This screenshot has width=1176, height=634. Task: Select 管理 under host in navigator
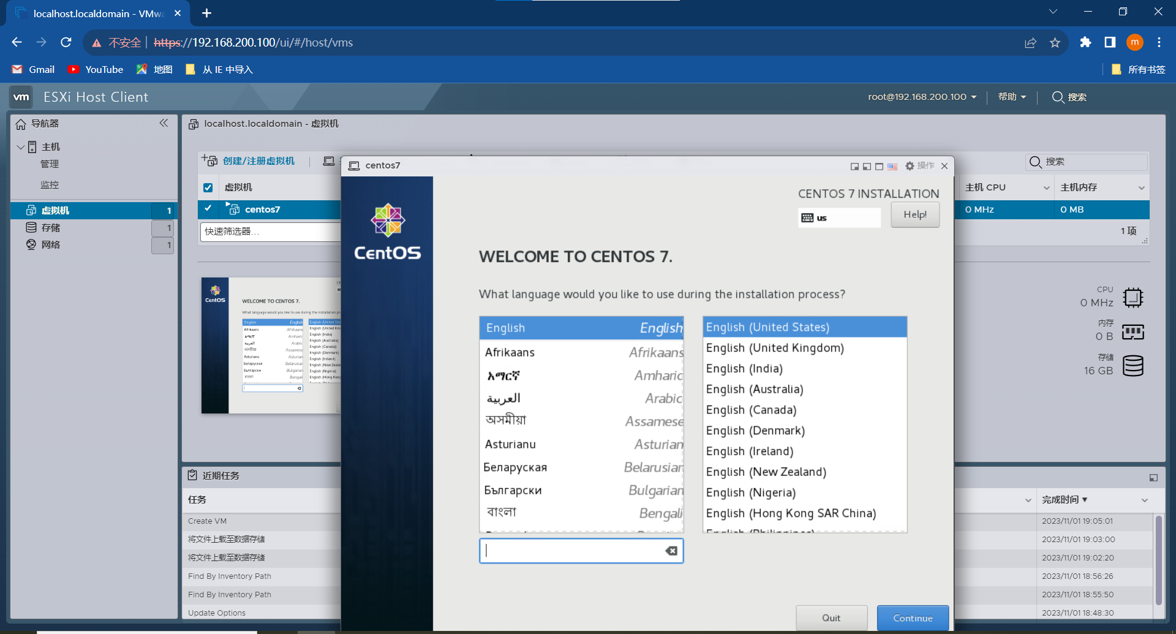click(x=50, y=164)
